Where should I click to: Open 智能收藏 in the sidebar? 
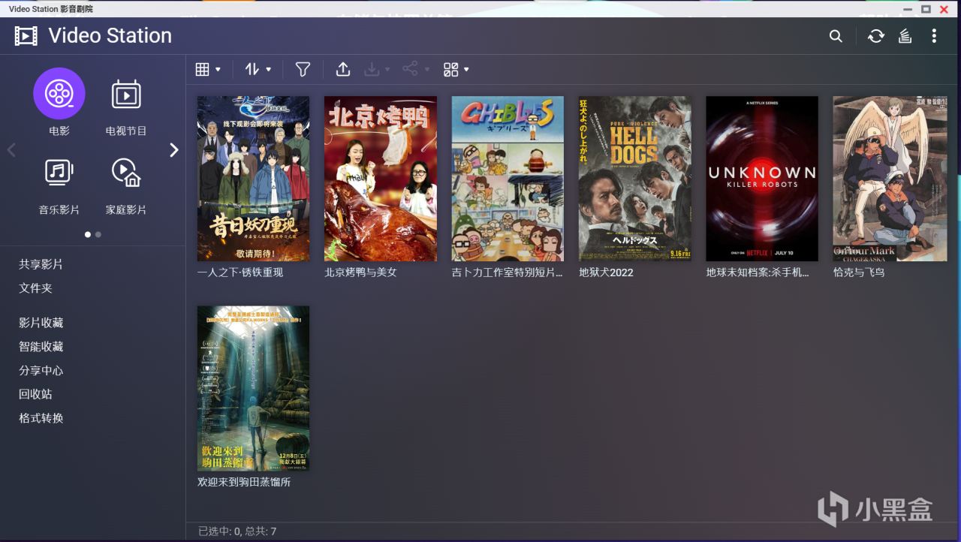coord(41,347)
